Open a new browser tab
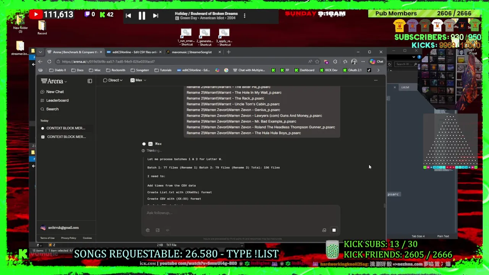The height and width of the screenshot is (275, 489). tap(228, 52)
